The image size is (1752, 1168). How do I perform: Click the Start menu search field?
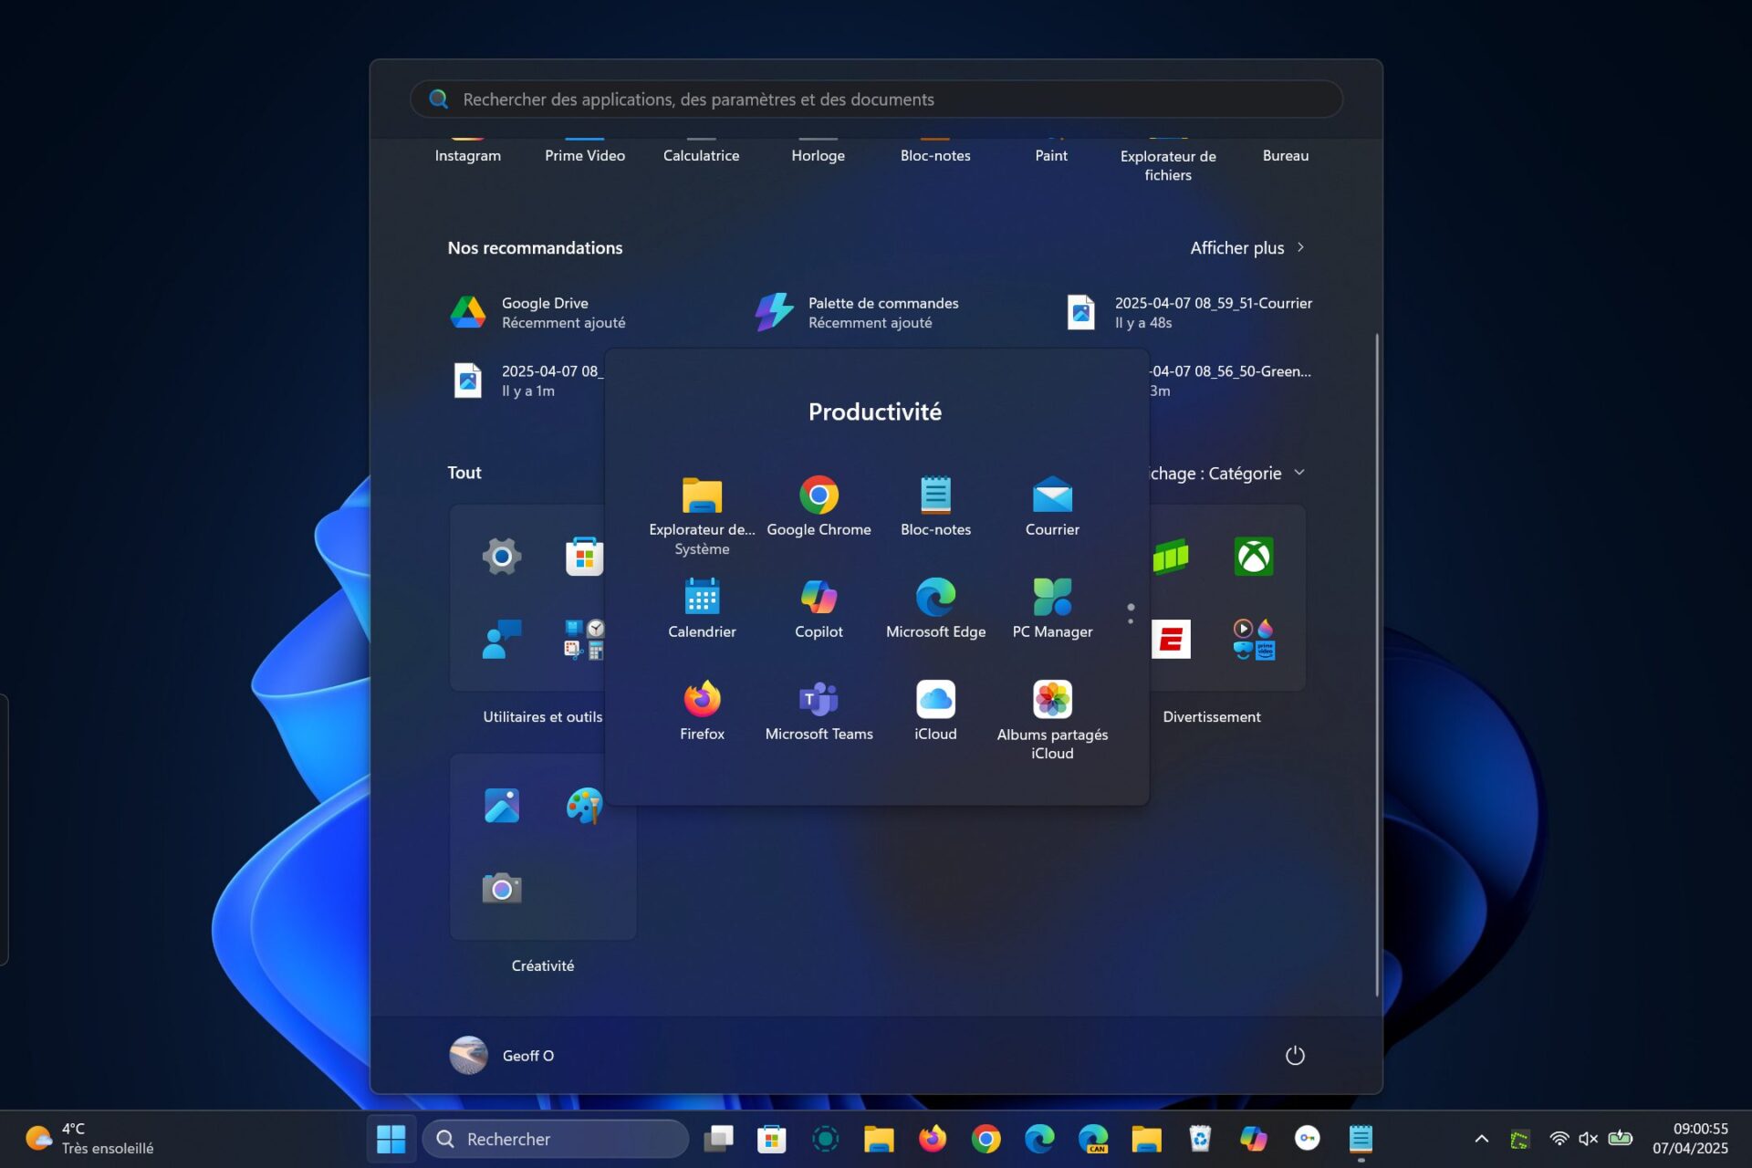click(x=876, y=99)
